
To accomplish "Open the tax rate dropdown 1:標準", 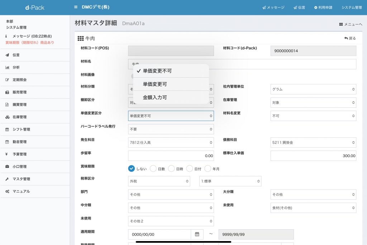I will pos(230,181).
